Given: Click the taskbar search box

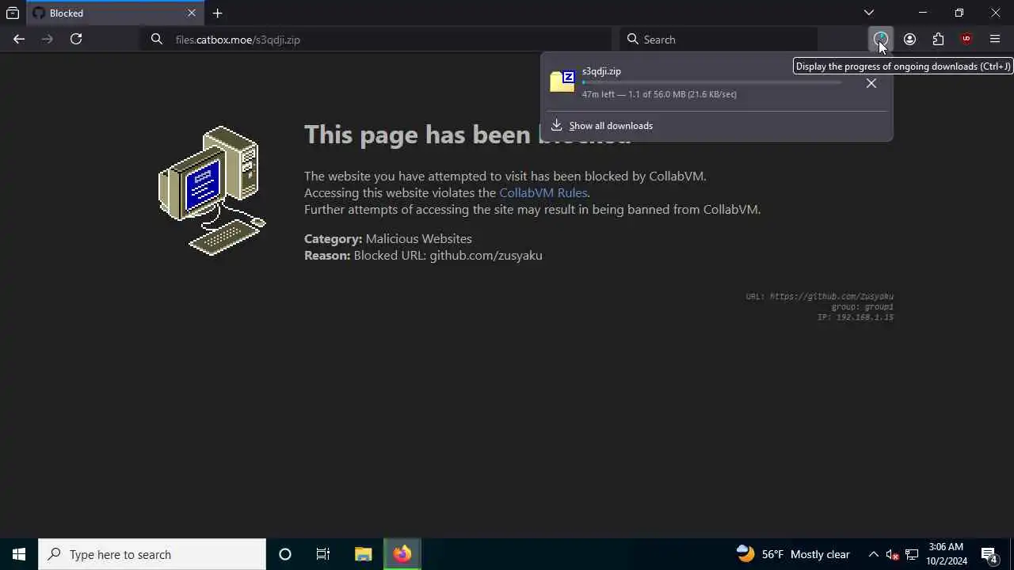Looking at the screenshot, I should [x=152, y=554].
